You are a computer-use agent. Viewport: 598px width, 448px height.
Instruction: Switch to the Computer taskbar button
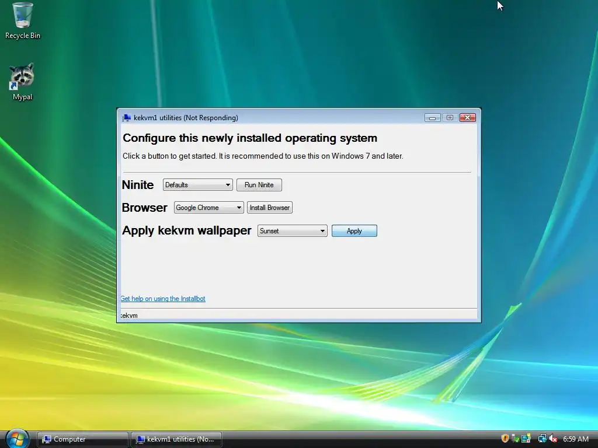click(x=82, y=439)
